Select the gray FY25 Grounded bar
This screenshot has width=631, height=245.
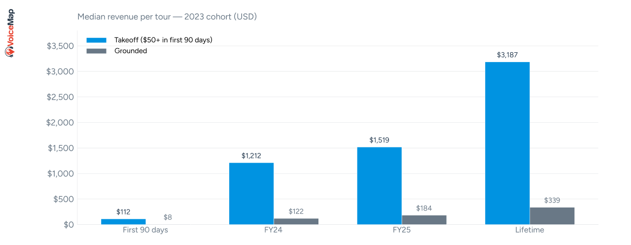[x=424, y=220]
